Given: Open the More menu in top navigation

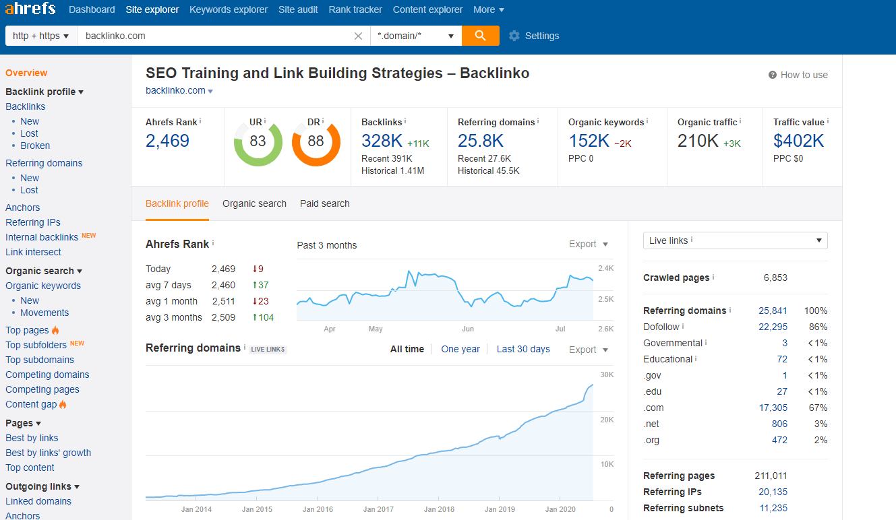Looking at the screenshot, I should pos(488,9).
